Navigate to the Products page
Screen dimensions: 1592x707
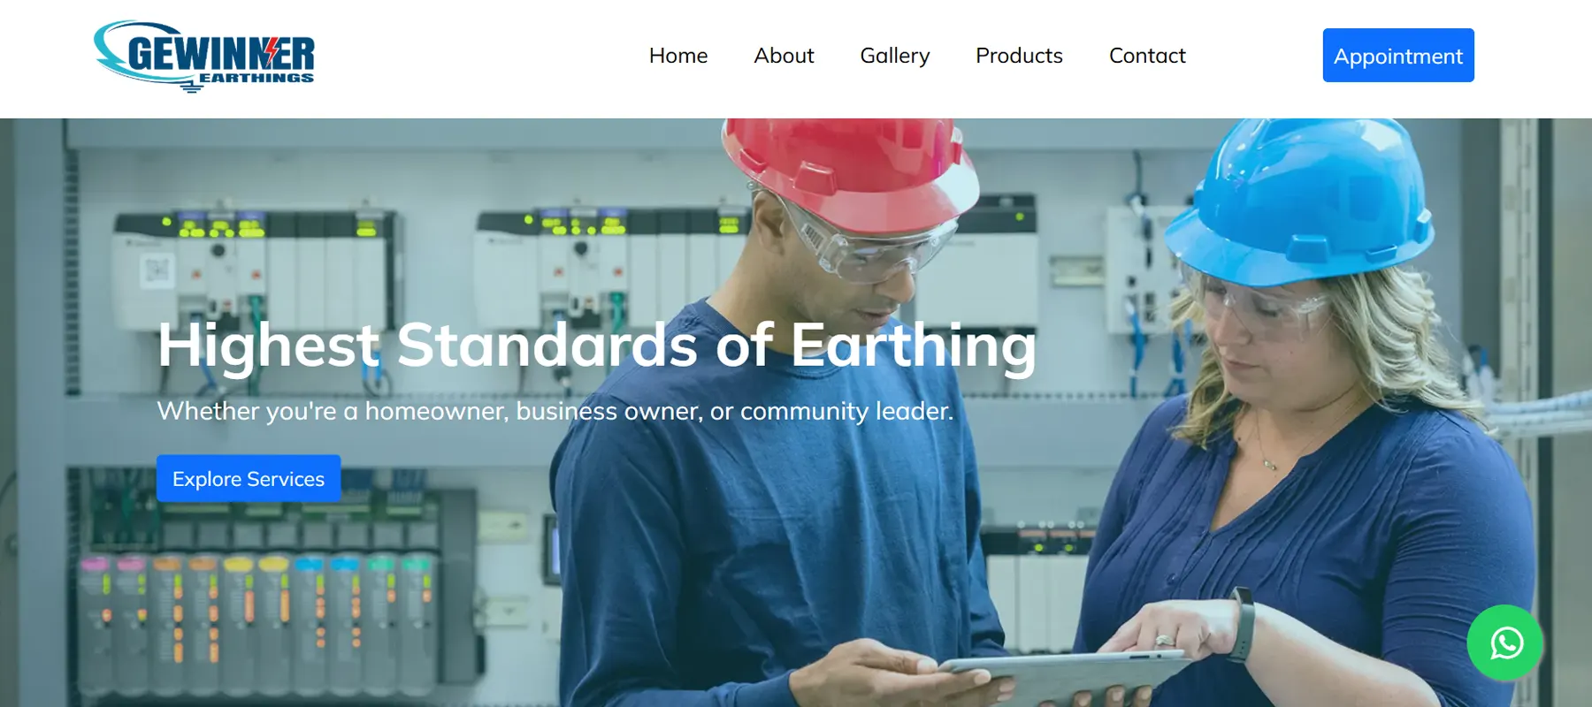(x=1019, y=56)
